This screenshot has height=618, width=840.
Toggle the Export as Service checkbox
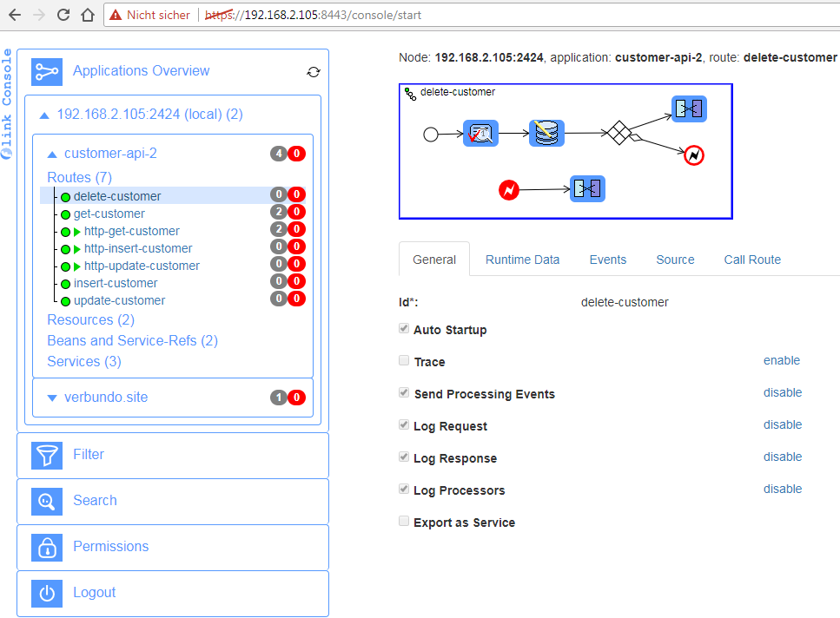pyautogui.click(x=404, y=522)
